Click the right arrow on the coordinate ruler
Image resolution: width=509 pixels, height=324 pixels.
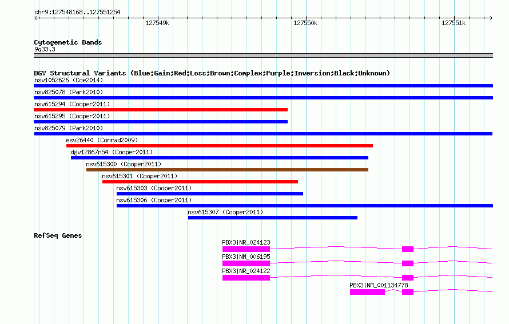point(491,18)
